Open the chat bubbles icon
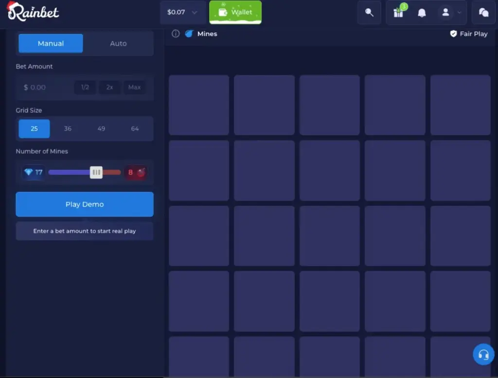This screenshot has height=378, width=498. coord(483,13)
